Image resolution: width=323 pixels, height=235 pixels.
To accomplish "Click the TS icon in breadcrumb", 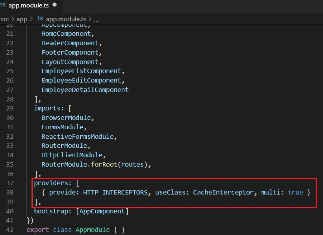I will coord(40,19).
